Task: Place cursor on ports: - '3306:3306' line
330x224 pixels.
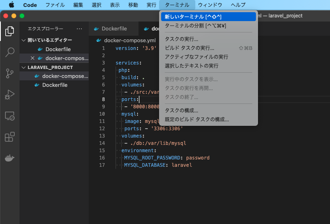Action: 153,129
